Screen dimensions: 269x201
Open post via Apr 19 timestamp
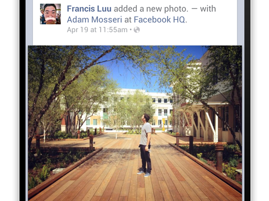click(97, 30)
